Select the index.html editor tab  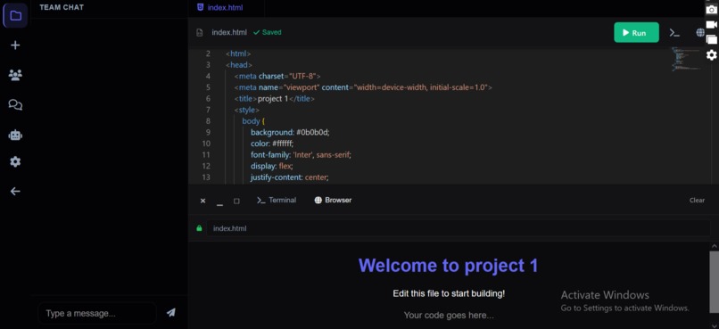pyautogui.click(x=220, y=7)
